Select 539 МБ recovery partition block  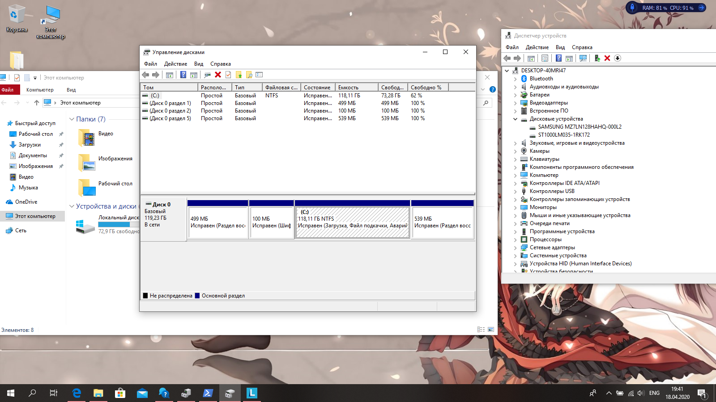pos(443,219)
